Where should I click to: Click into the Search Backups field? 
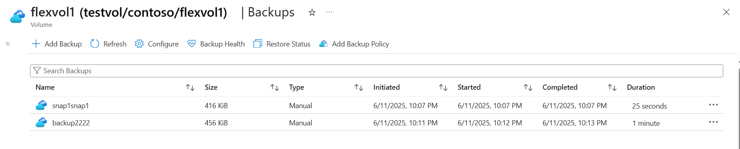click(x=376, y=71)
